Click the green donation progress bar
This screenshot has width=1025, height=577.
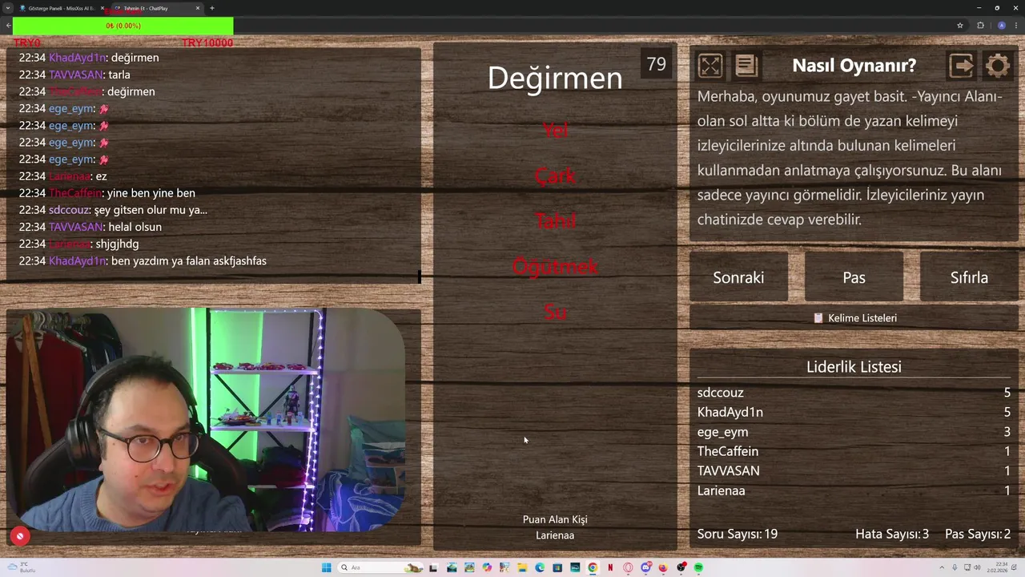point(123,26)
